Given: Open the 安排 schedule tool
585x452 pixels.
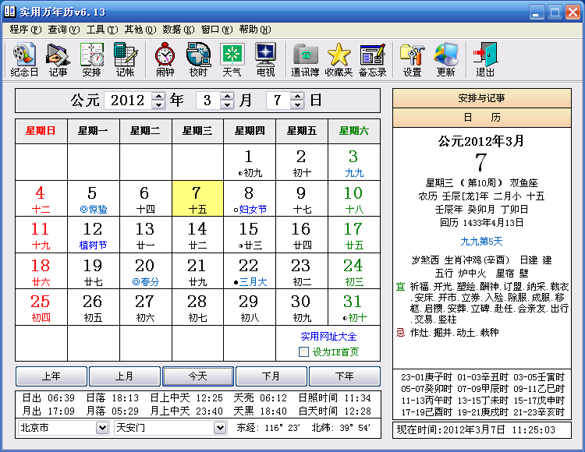Looking at the screenshot, I should 92,60.
